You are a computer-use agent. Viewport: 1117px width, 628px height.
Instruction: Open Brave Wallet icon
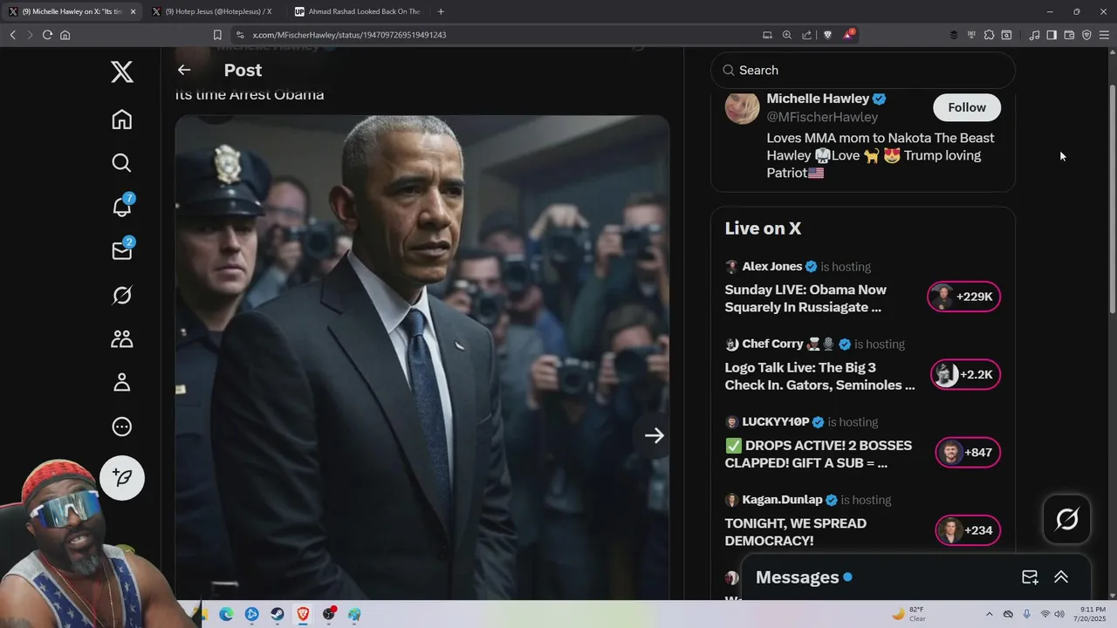point(1069,35)
